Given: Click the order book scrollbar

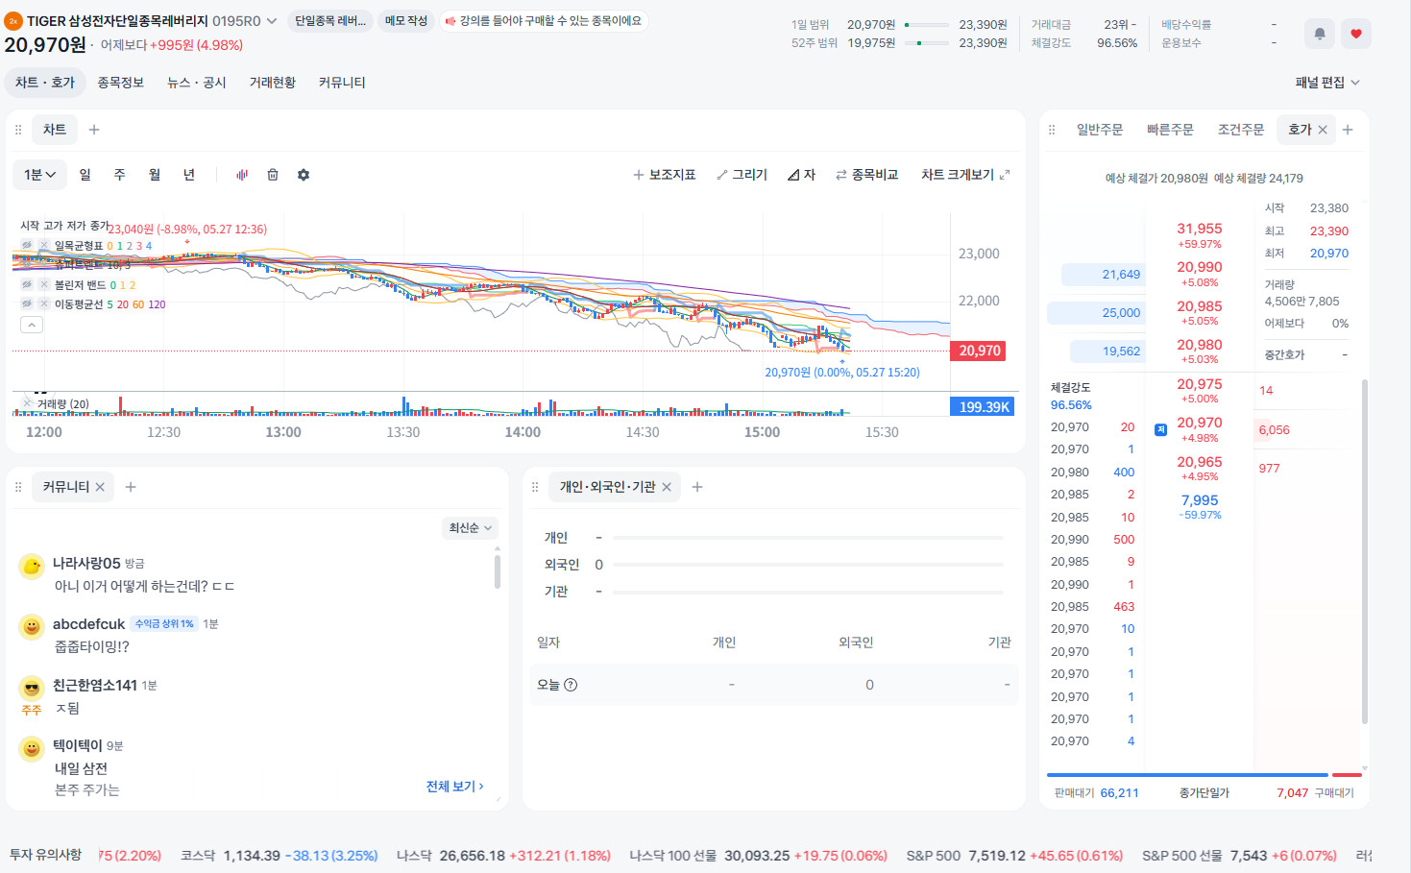Looking at the screenshot, I should 1364,552.
